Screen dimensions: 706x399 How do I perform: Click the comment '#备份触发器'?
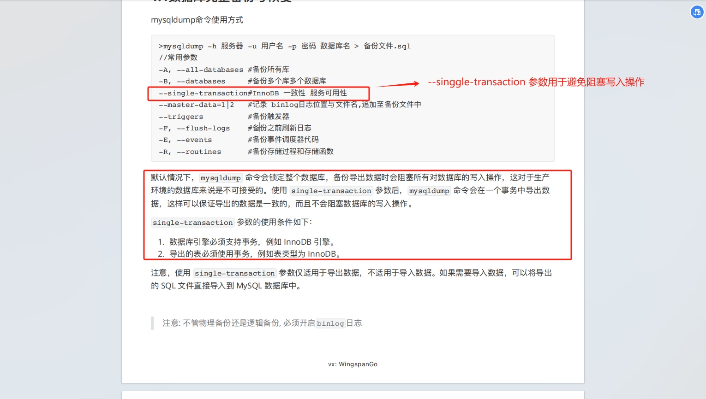269,117
